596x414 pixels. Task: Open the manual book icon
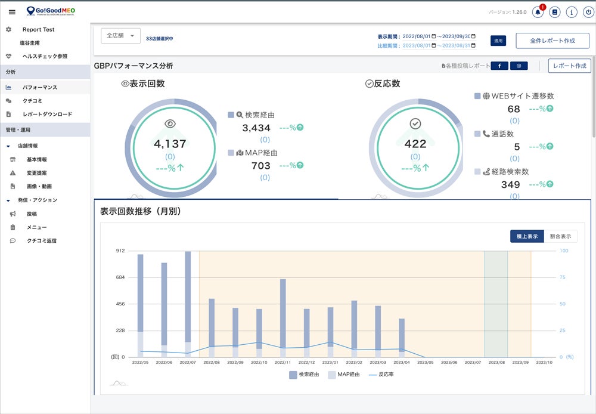[555, 12]
